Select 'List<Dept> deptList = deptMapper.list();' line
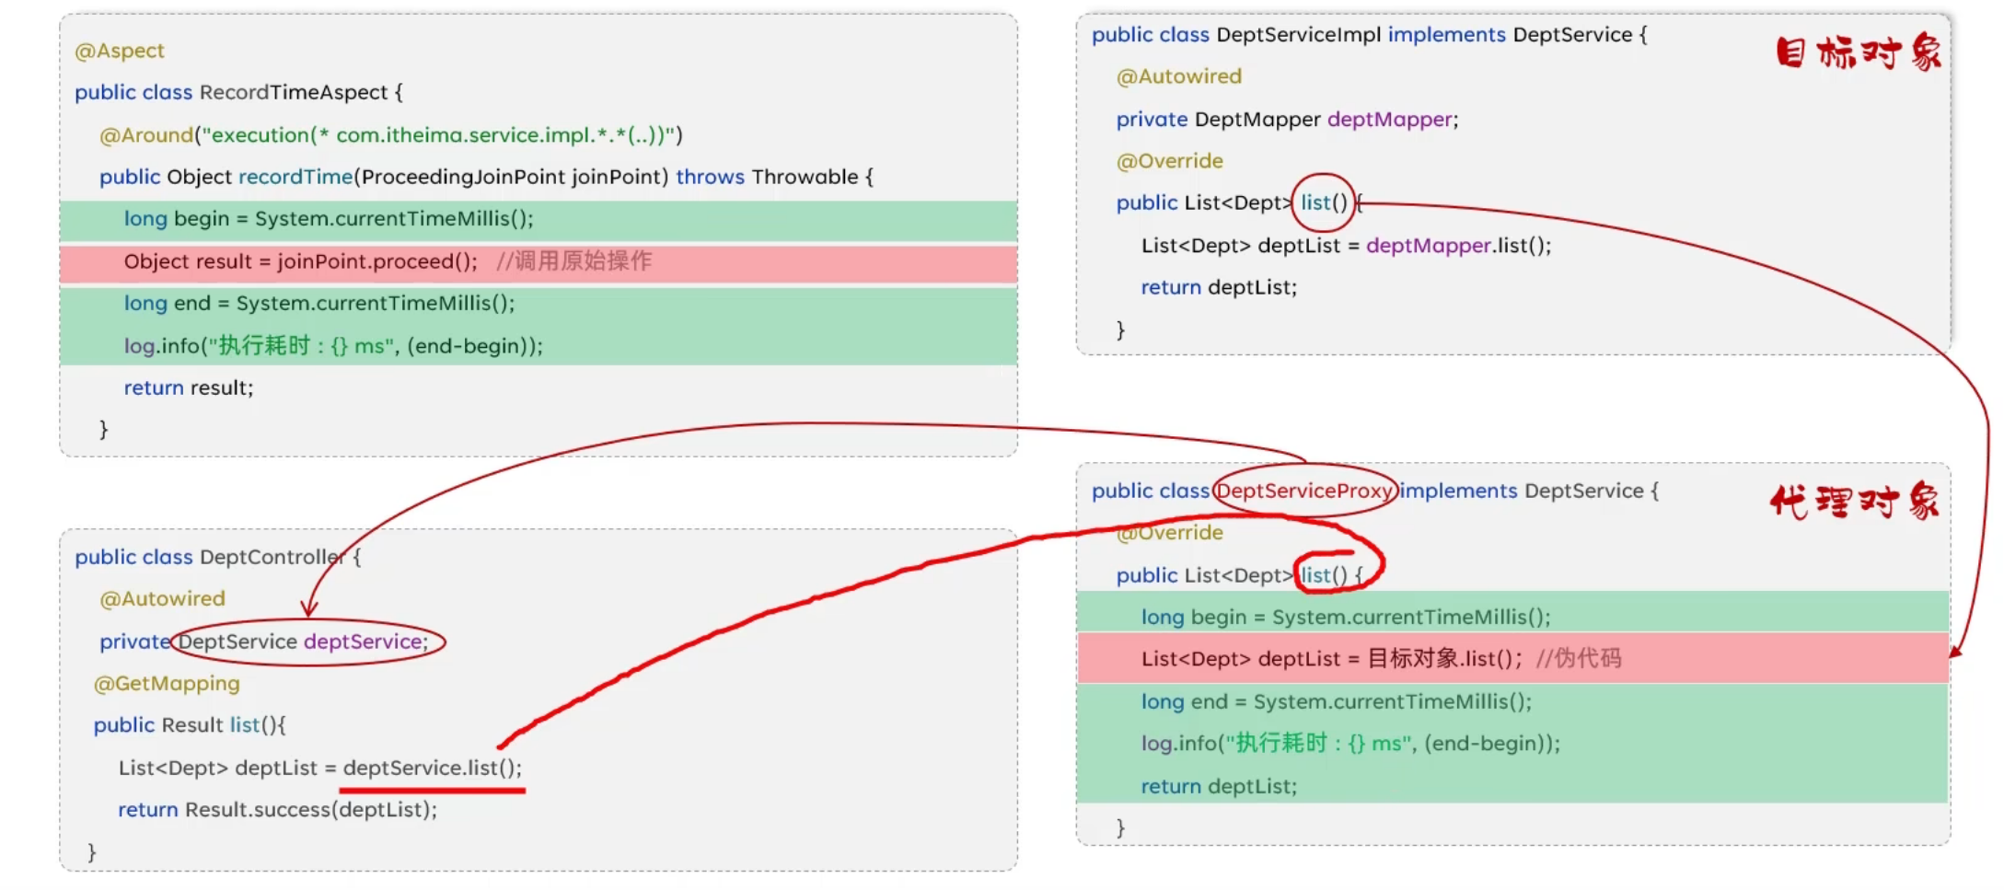This screenshot has width=2004, height=890. [x=1346, y=246]
